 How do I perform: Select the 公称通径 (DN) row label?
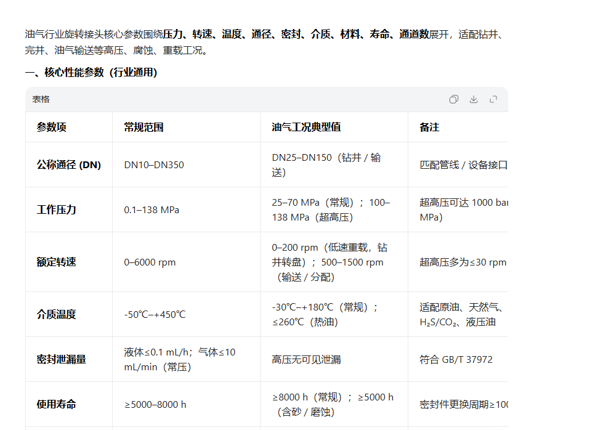[x=68, y=165]
